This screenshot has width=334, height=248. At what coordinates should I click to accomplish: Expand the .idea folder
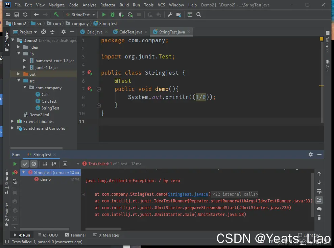tap(19, 47)
